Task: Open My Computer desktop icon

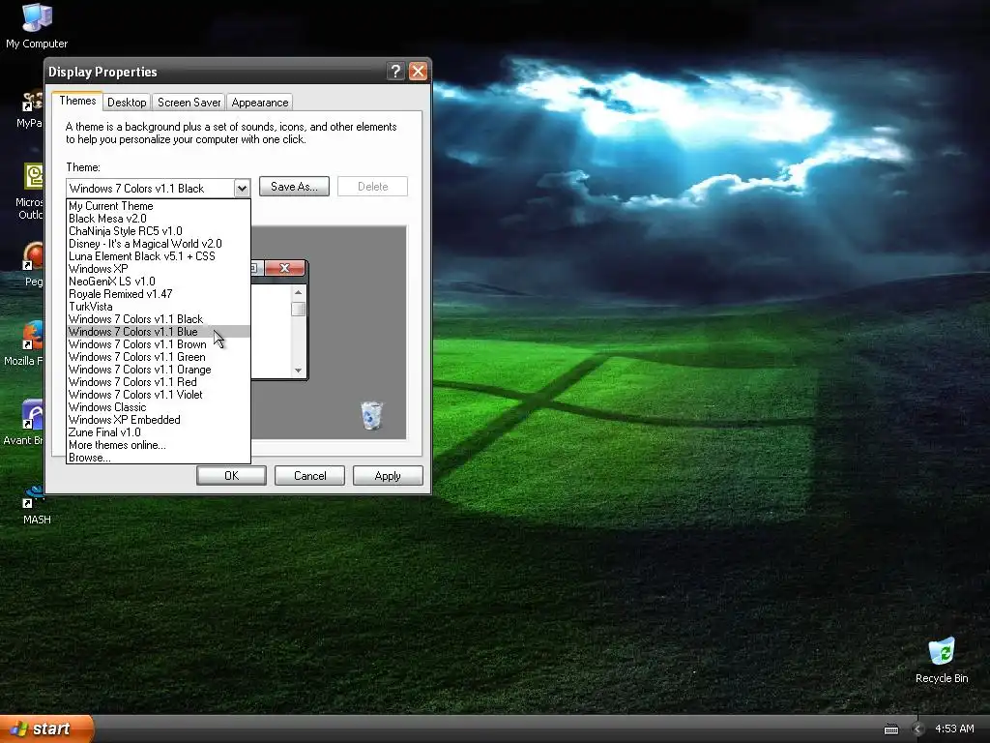Action: pyautogui.click(x=37, y=26)
